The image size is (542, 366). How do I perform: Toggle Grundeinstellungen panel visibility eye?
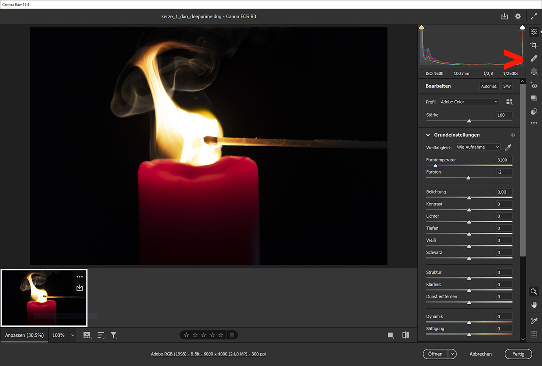(x=513, y=135)
